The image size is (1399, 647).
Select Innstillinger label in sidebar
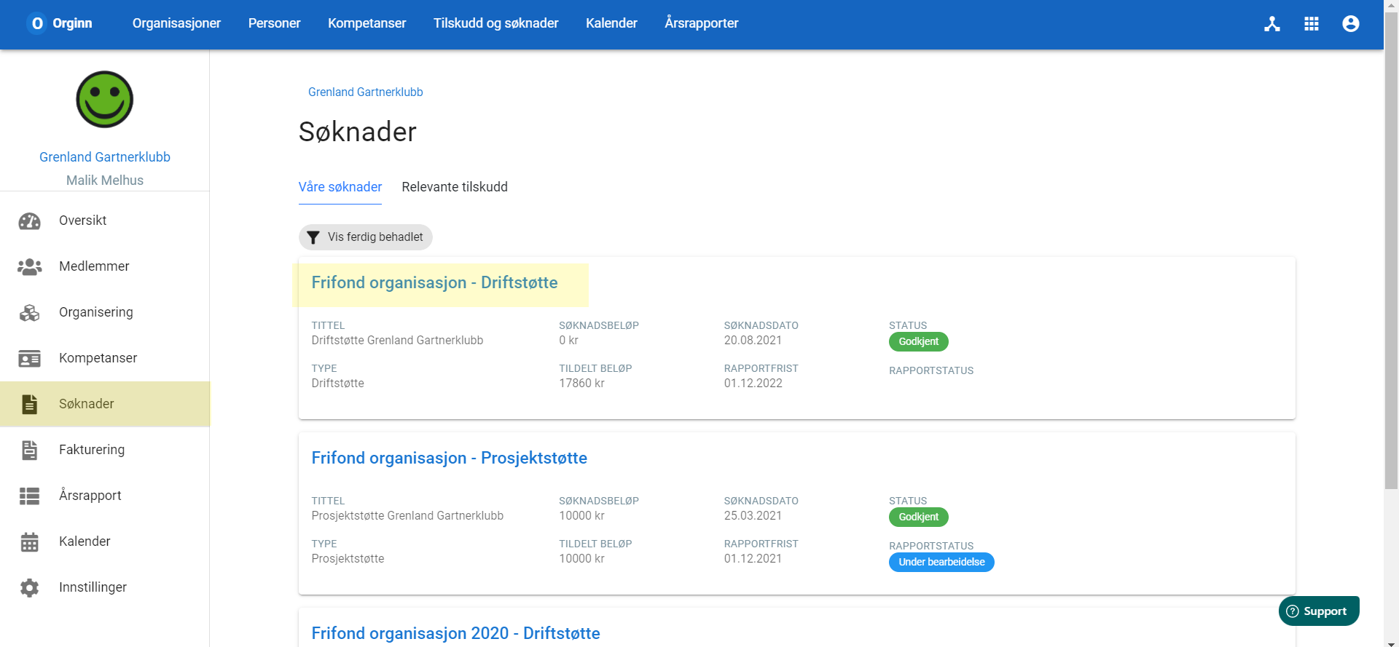click(93, 587)
